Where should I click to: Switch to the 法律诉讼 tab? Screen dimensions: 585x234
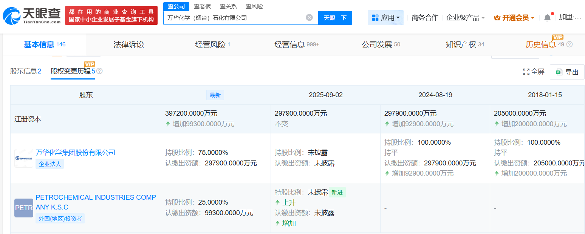(129, 44)
